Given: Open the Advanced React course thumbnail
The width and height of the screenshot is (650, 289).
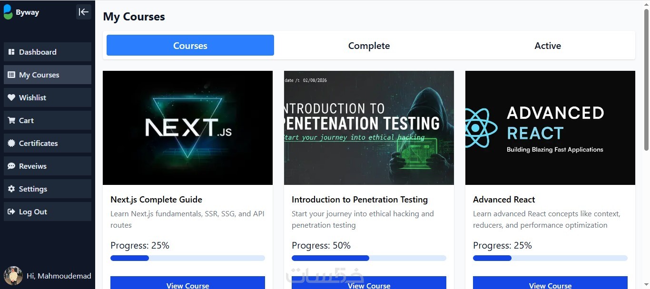Looking at the screenshot, I should click(x=550, y=128).
